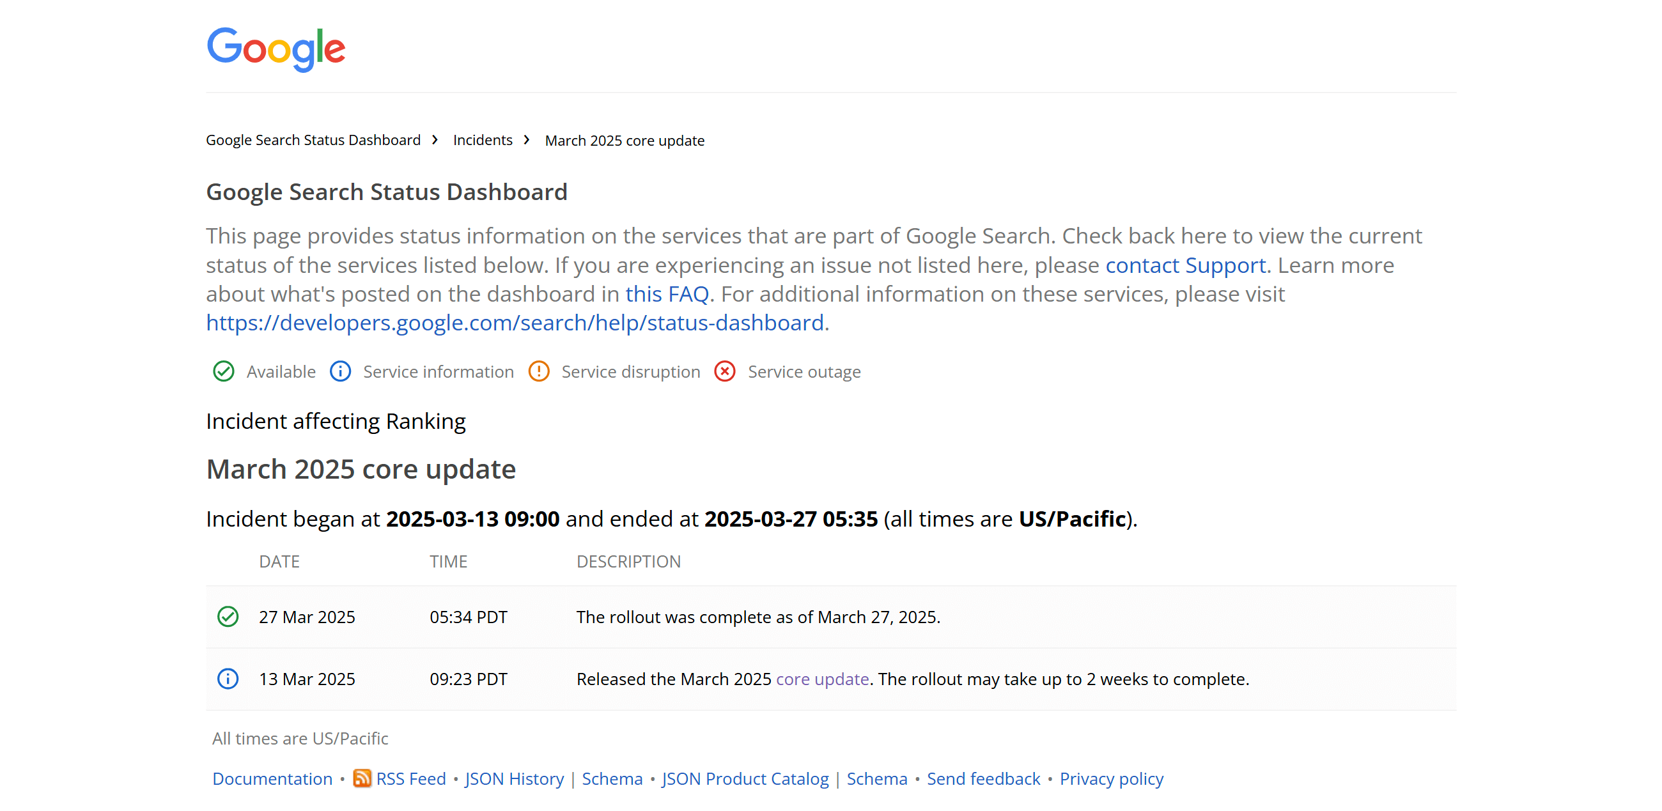Image resolution: width=1662 pixels, height=811 pixels.
Task: Click the 05:34 PDT time cell
Action: pos(469,617)
